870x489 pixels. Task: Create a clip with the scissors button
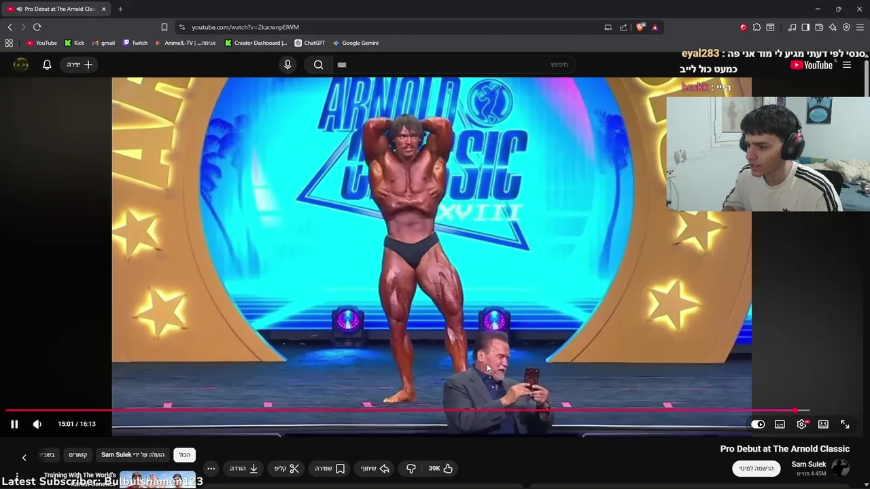(287, 468)
